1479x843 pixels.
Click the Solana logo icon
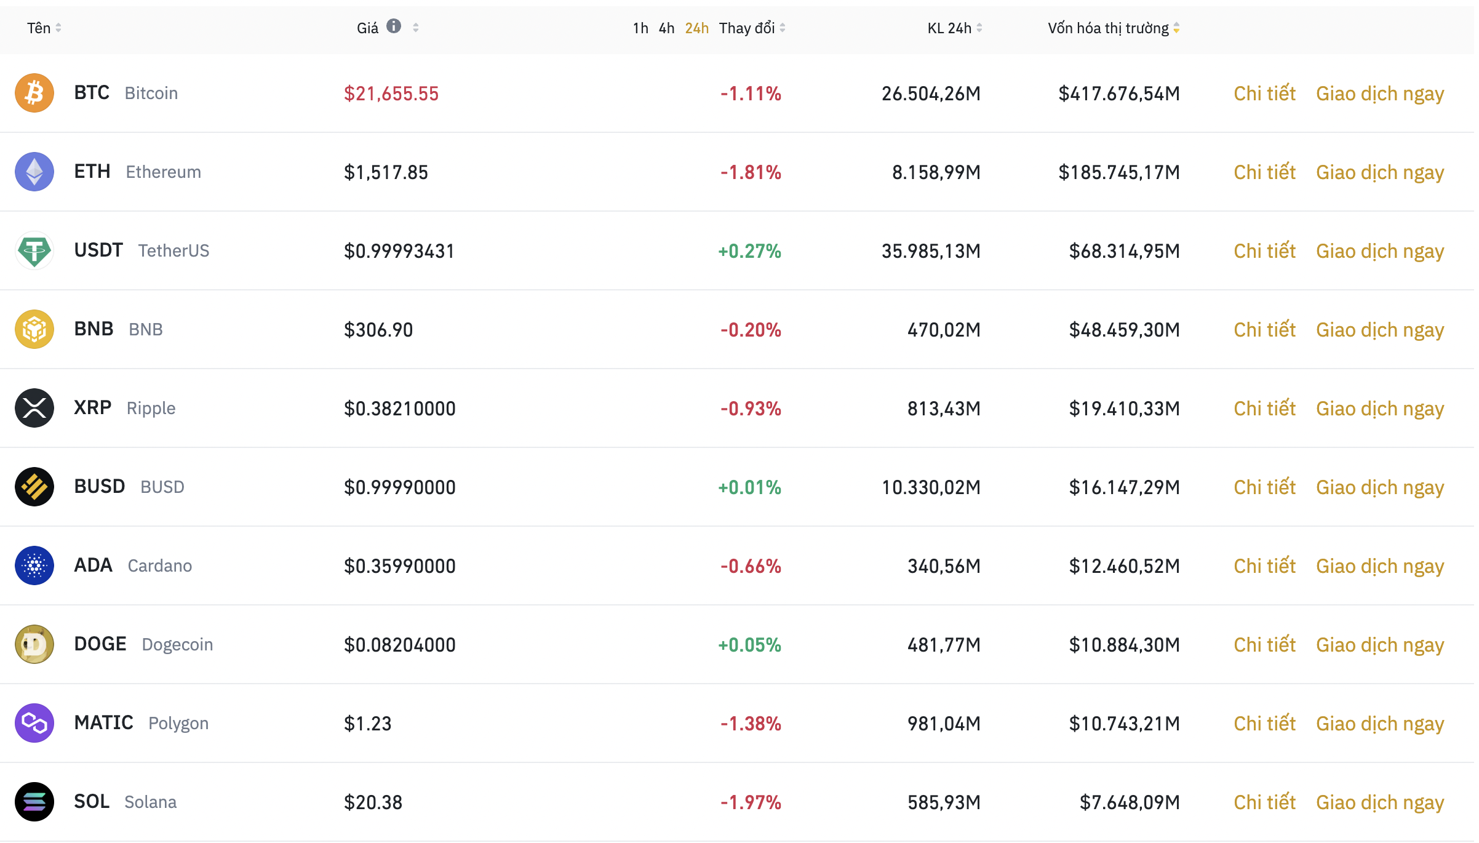click(x=34, y=802)
